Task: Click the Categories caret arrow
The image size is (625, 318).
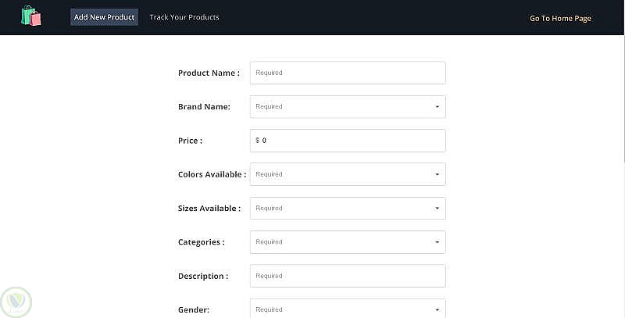Action: click(437, 242)
